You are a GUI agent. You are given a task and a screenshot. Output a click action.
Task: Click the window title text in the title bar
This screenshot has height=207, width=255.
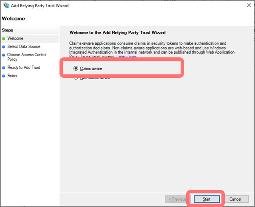40,6
